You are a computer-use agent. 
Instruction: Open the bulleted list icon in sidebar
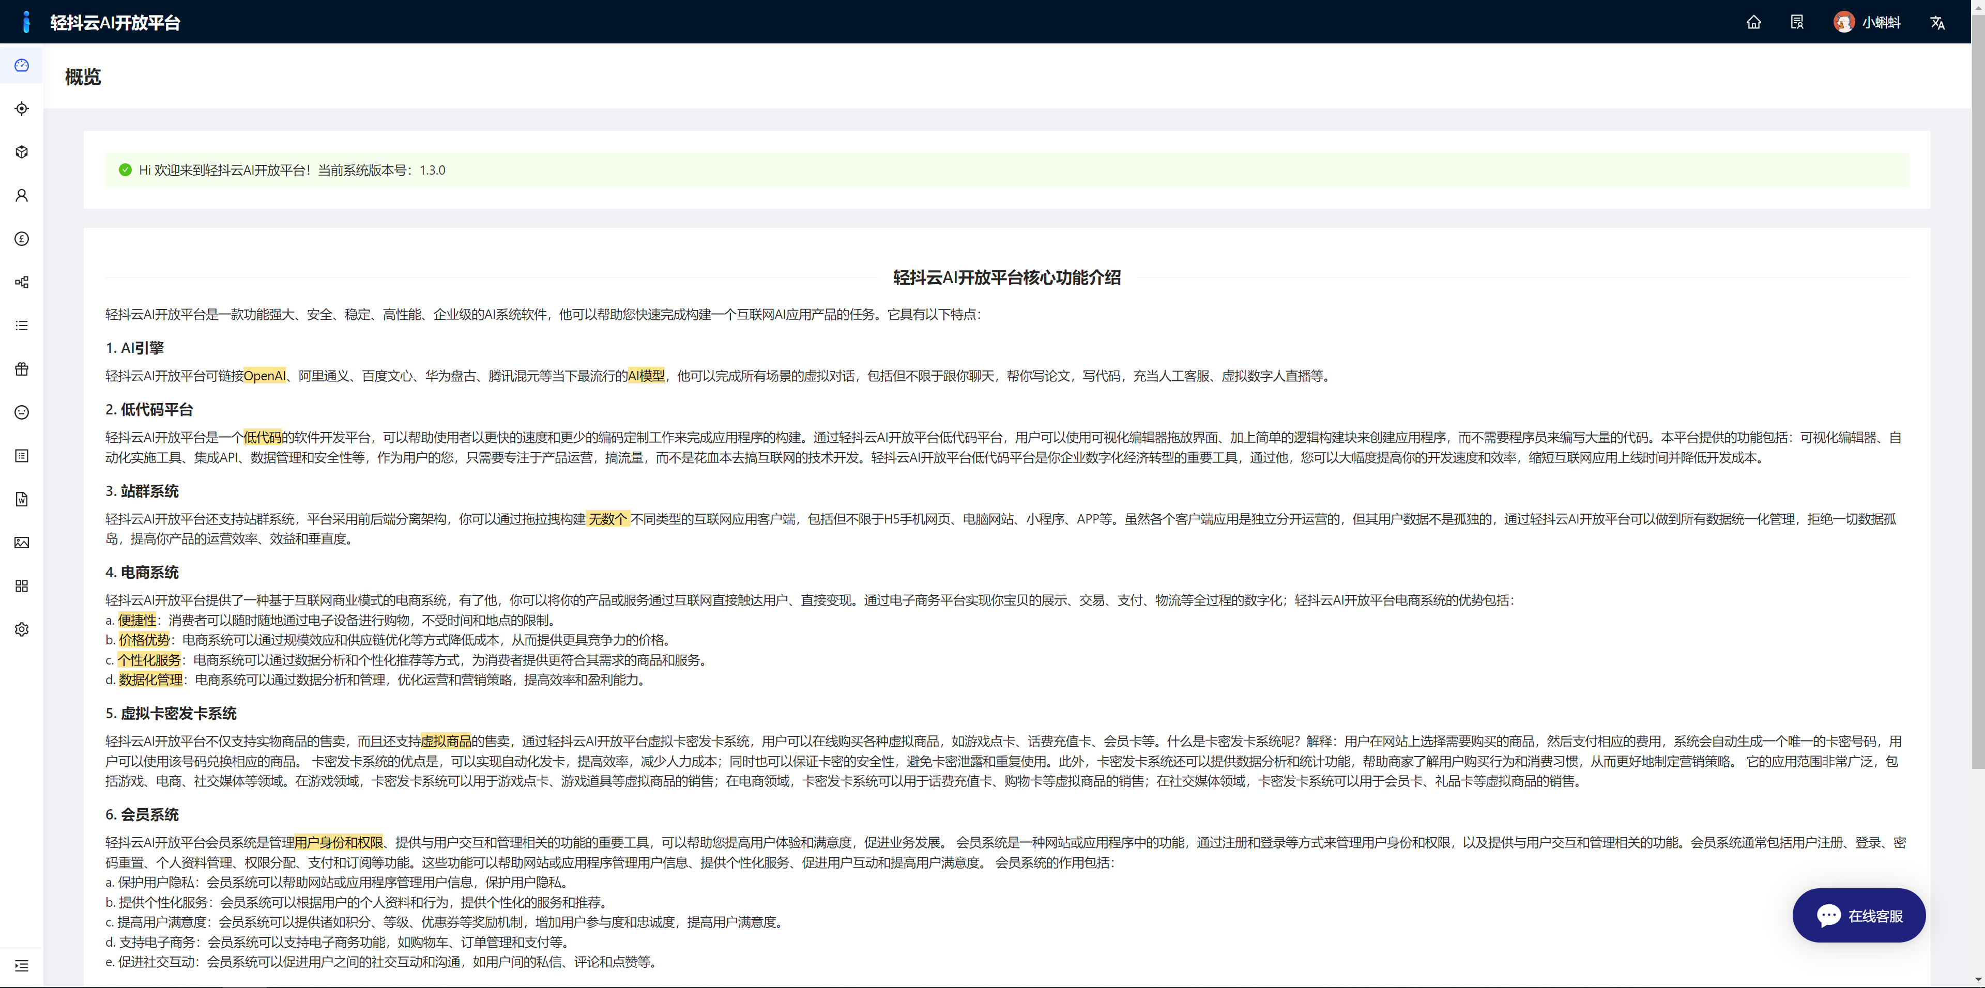coord(22,326)
